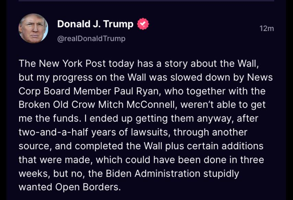This screenshot has height=200, width=293.
Task: Click the red verified badge icon
Action: click(x=143, y=24)
